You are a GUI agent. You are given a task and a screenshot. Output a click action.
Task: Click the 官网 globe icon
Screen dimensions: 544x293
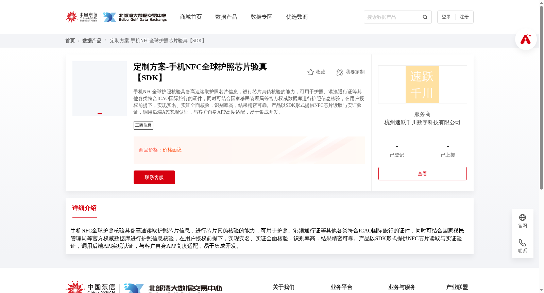click(x=523, y=217)
